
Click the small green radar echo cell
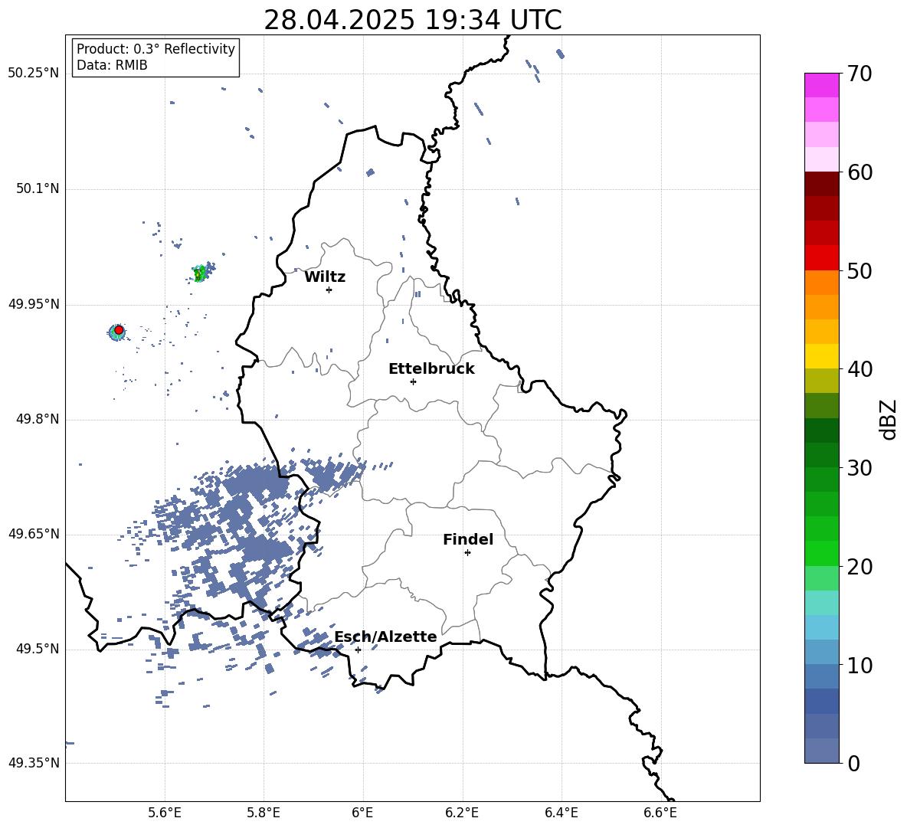pyautogui.click(x=200, y=273)
